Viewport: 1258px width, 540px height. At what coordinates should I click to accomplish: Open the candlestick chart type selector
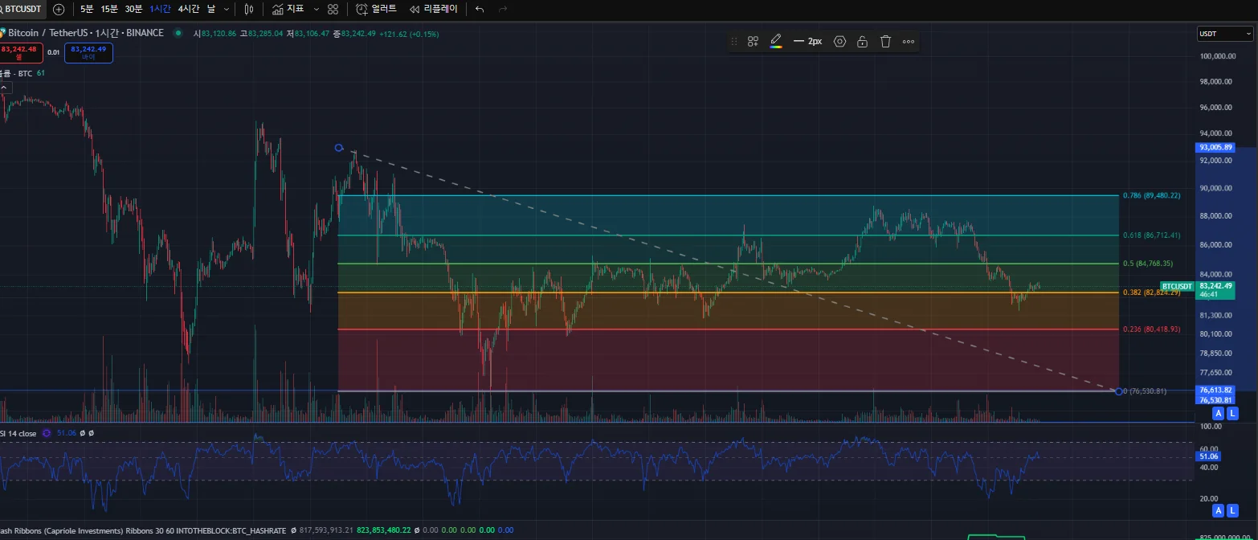(249, 10)
